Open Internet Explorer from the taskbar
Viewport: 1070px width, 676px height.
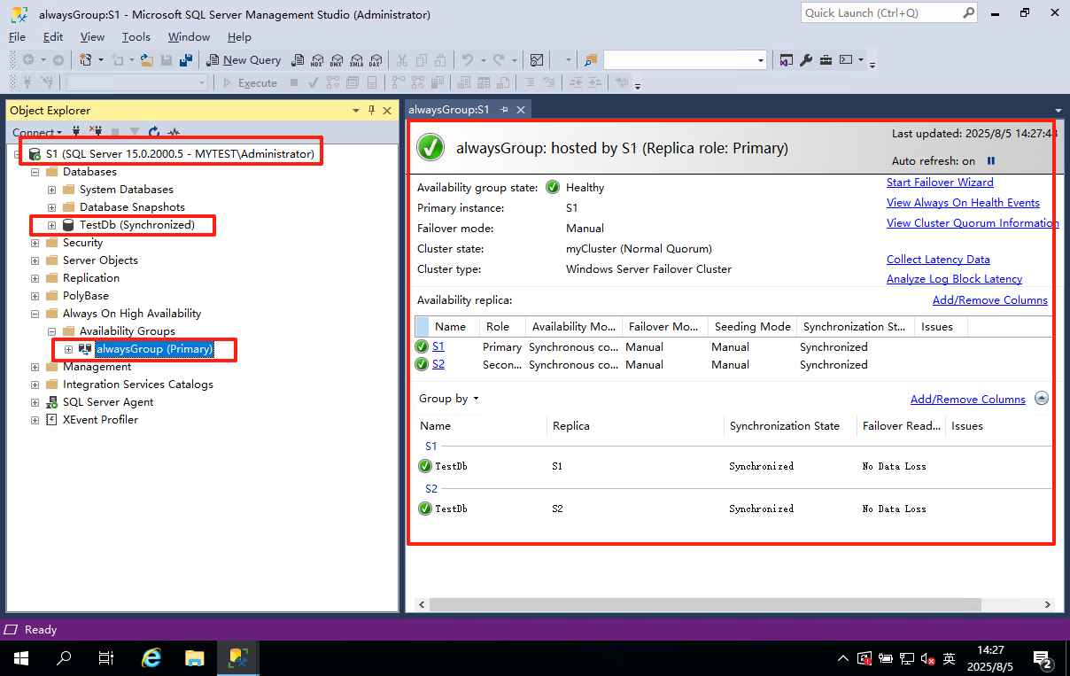[152, 658]
